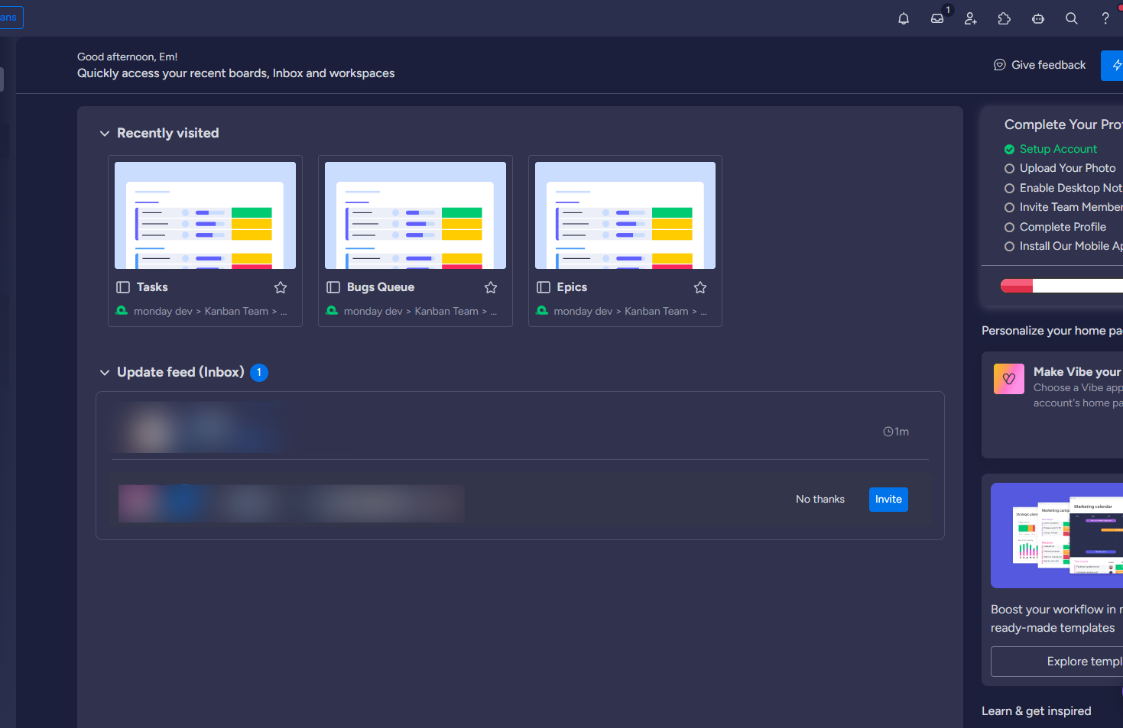The width and height of the screenshot is (1123, 728).
Task: Select Upload Your Photo checklist item
Action: (x=1060, y=168)
